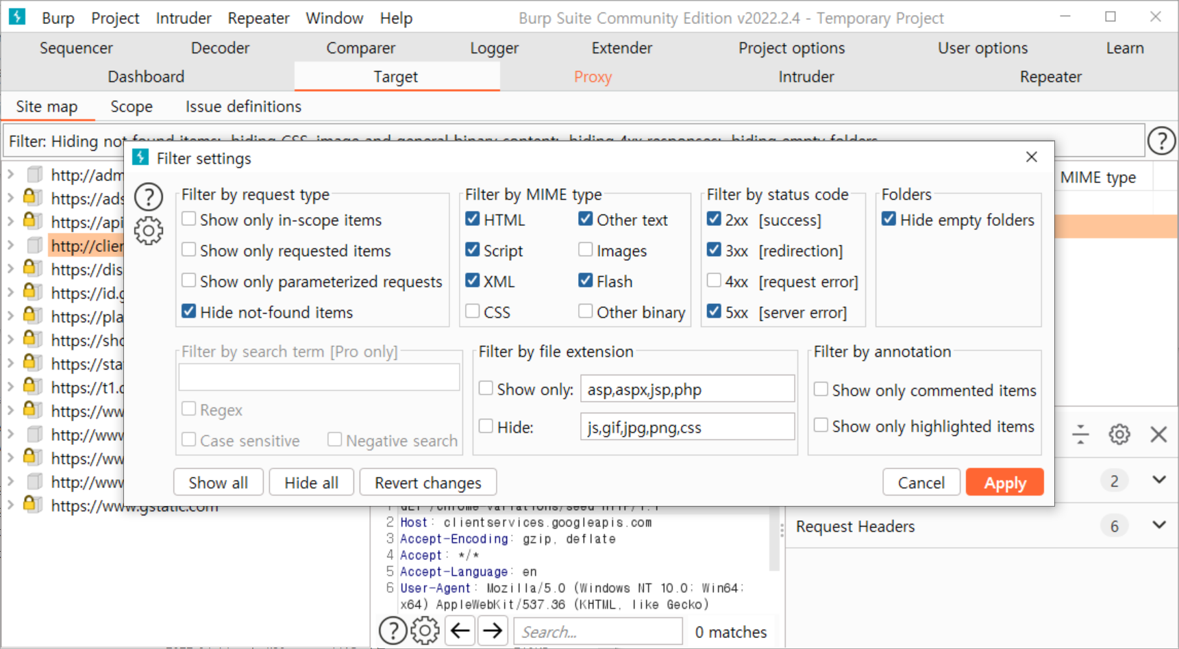Enable Show only parameterized requests

point(188,281)
